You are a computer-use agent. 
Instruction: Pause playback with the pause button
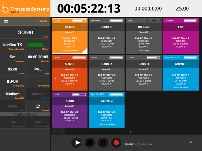point(103,143)
